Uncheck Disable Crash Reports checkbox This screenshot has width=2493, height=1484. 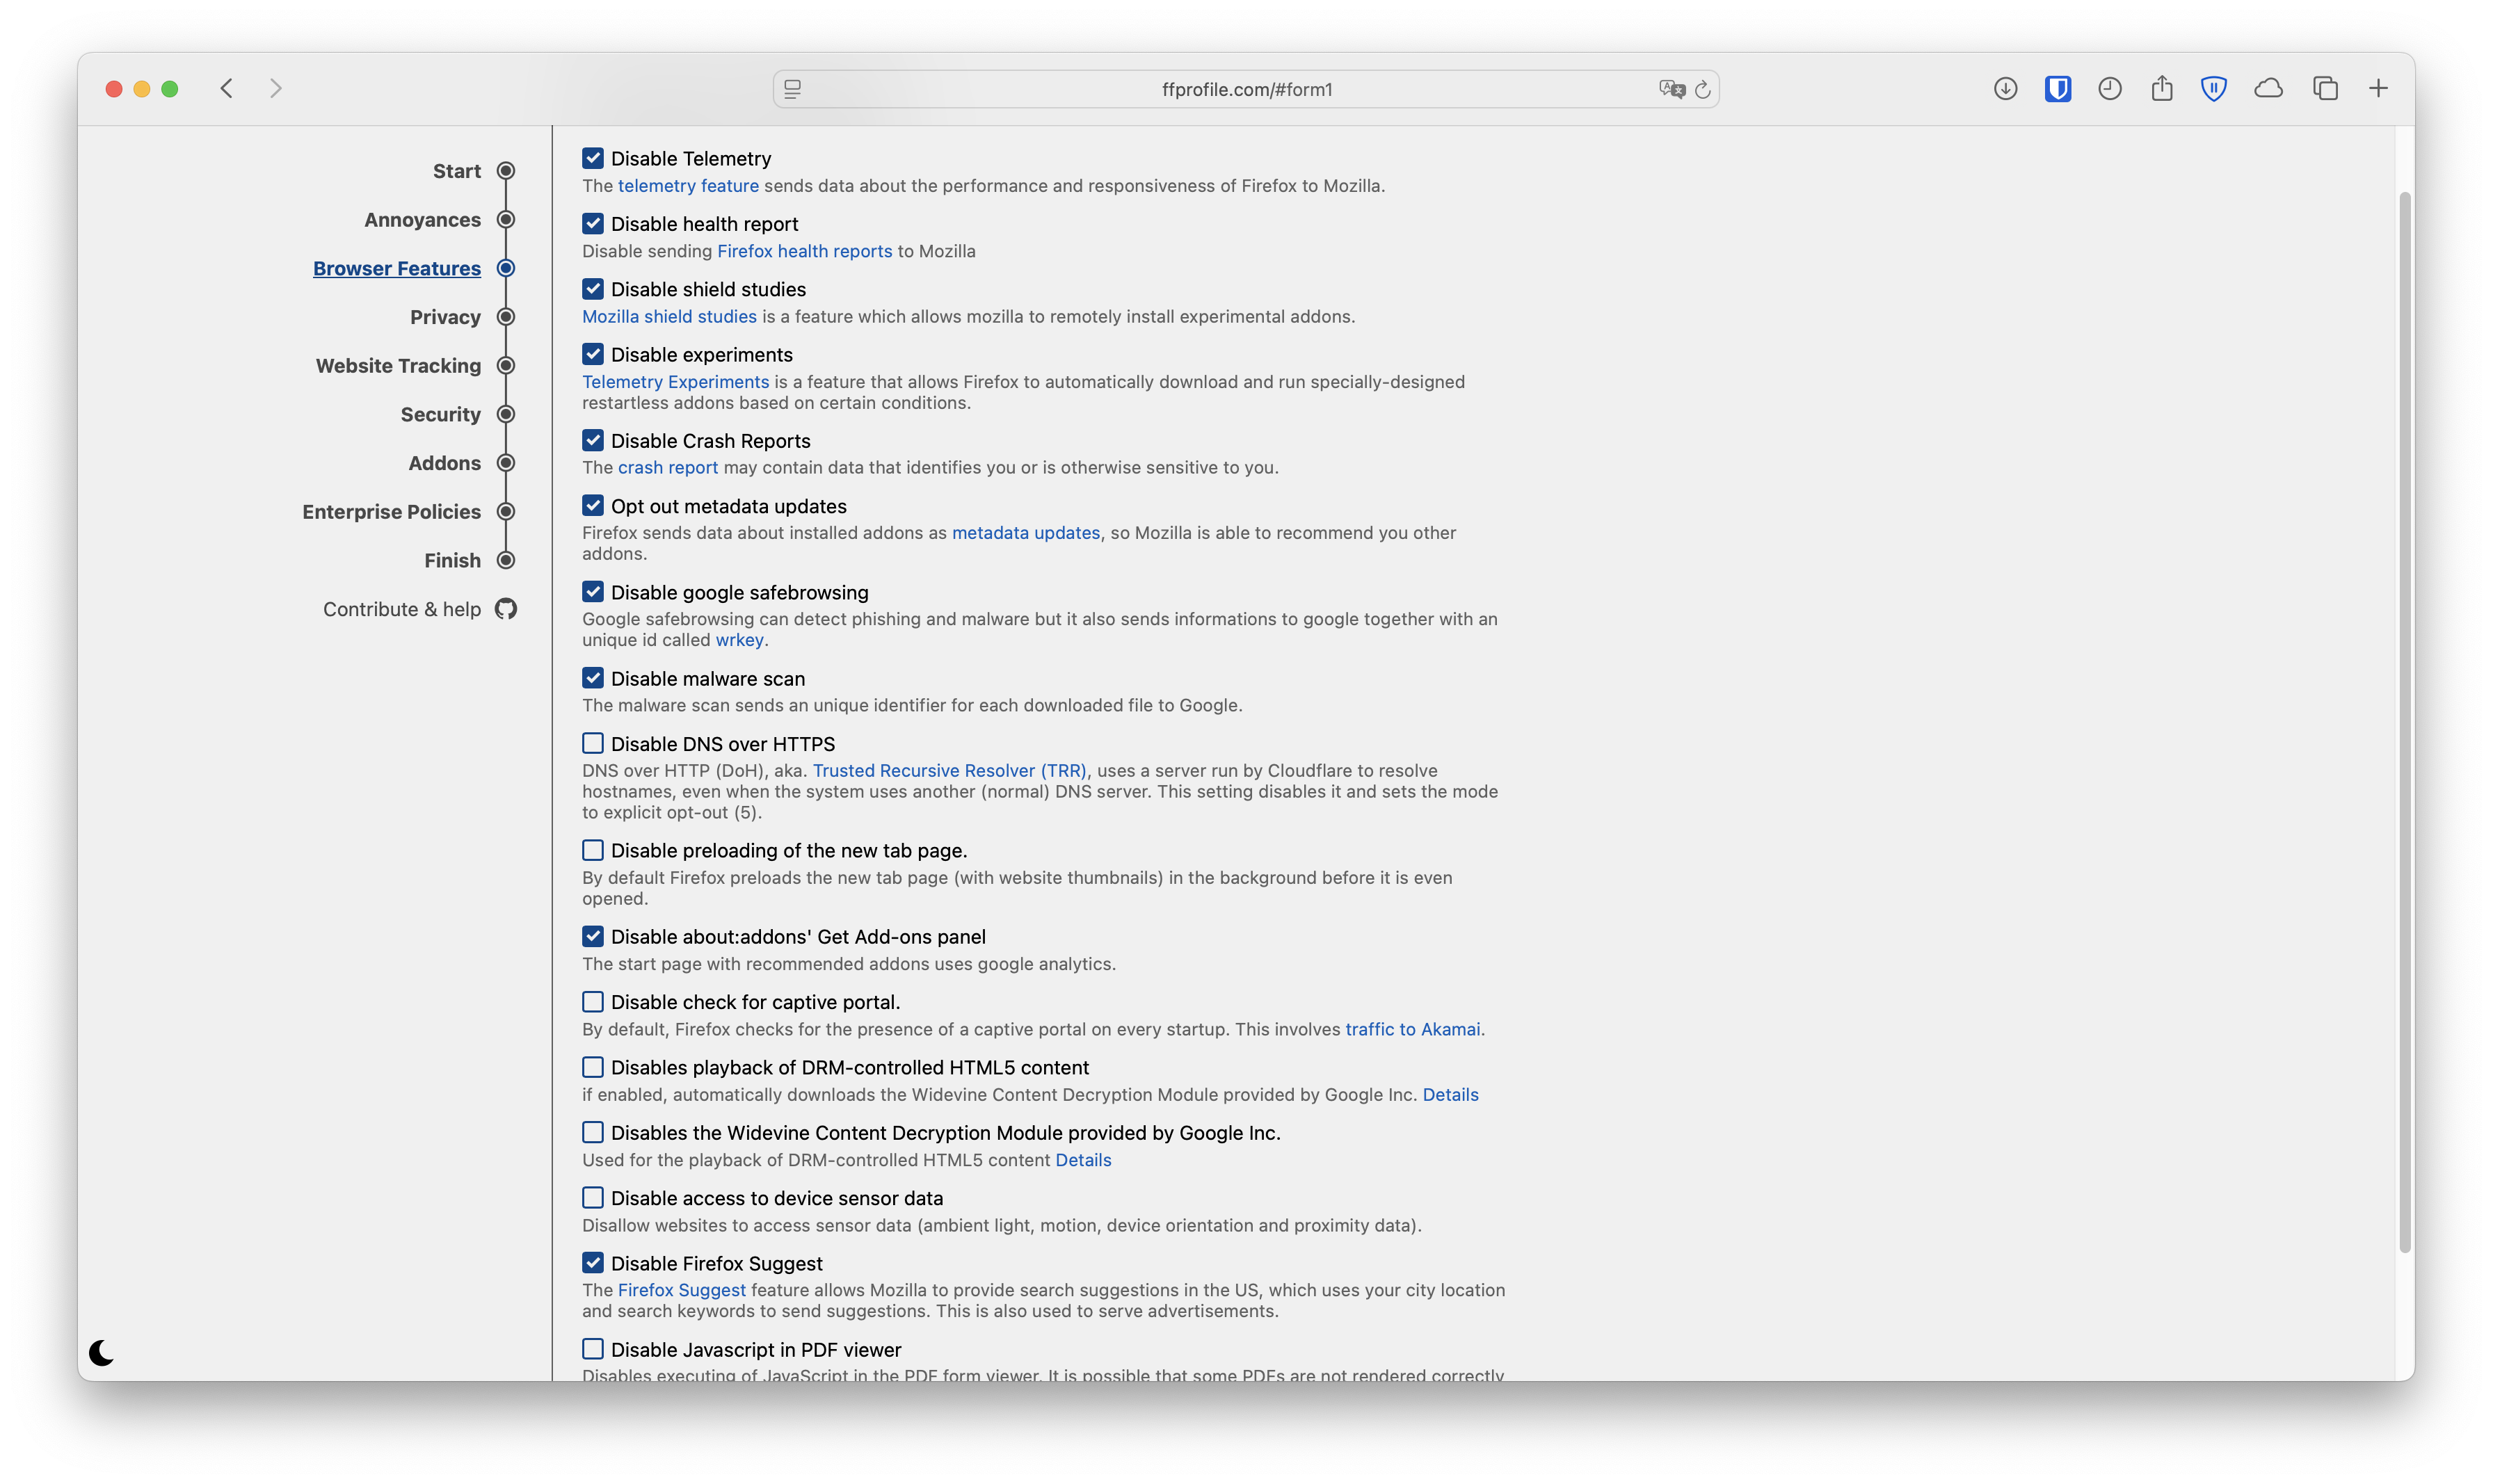(x=593, y=440)
